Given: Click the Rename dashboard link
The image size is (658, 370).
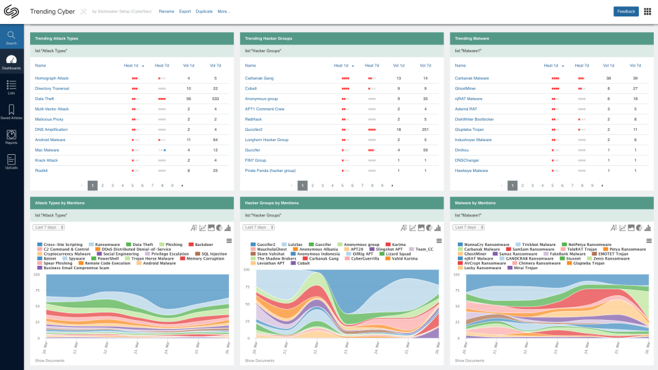Looking at the screenshot, I should pos(166,12).
